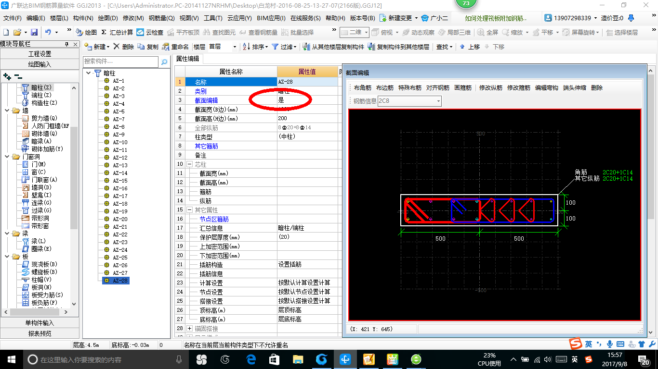
Task: Open BIM应用(I) menu
Action: pos(271,18)
